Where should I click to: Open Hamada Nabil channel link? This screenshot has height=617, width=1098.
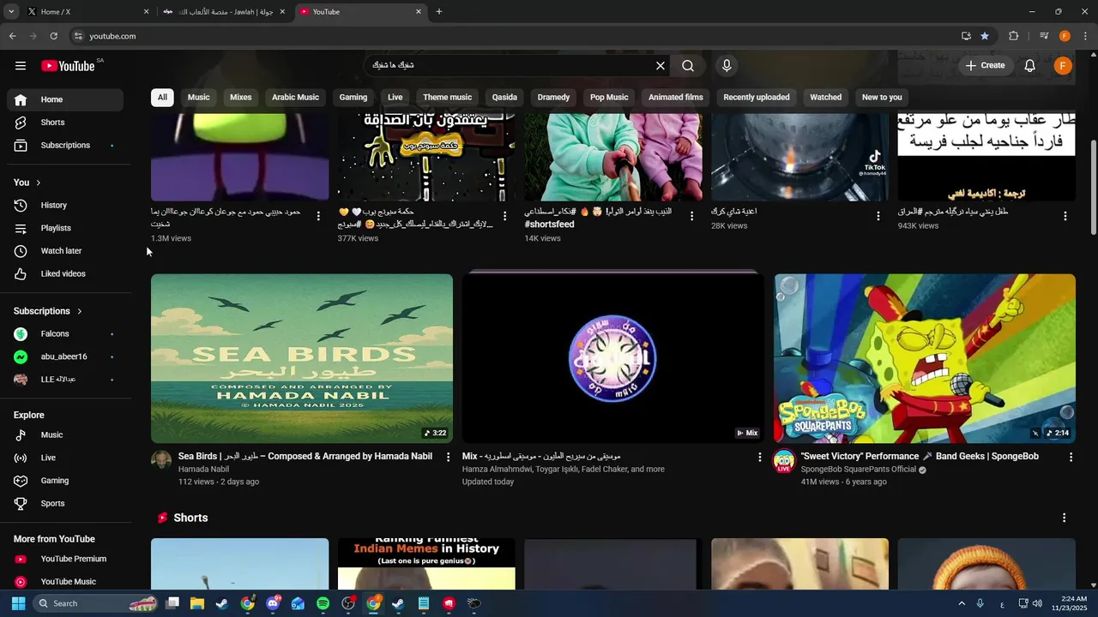point(203,470)
